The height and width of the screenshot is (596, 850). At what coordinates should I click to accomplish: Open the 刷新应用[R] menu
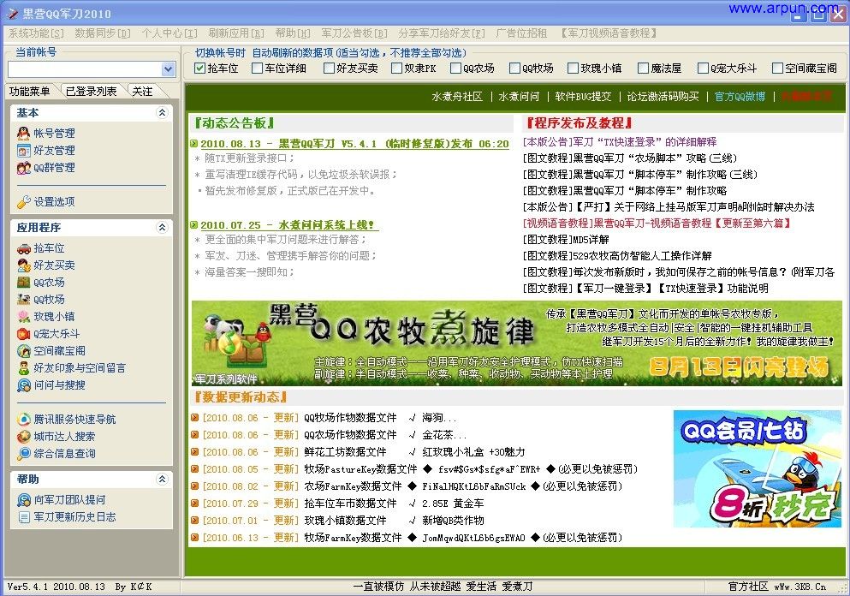(236, 33)
